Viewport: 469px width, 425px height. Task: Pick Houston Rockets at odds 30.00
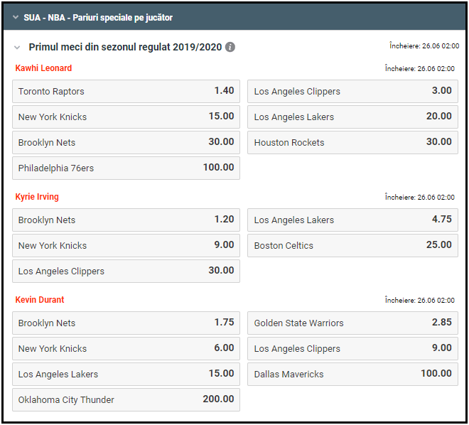click(x=352, y=142)
